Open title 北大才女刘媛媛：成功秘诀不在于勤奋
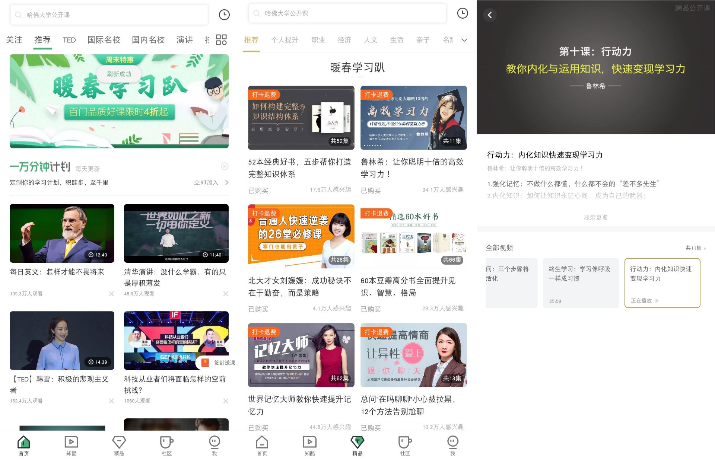 coord(300,287)
